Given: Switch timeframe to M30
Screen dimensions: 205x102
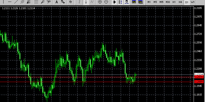Looking at the screenshot, I should (168, 2).
